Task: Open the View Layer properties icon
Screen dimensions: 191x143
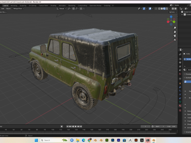Action: coord(180,66)
